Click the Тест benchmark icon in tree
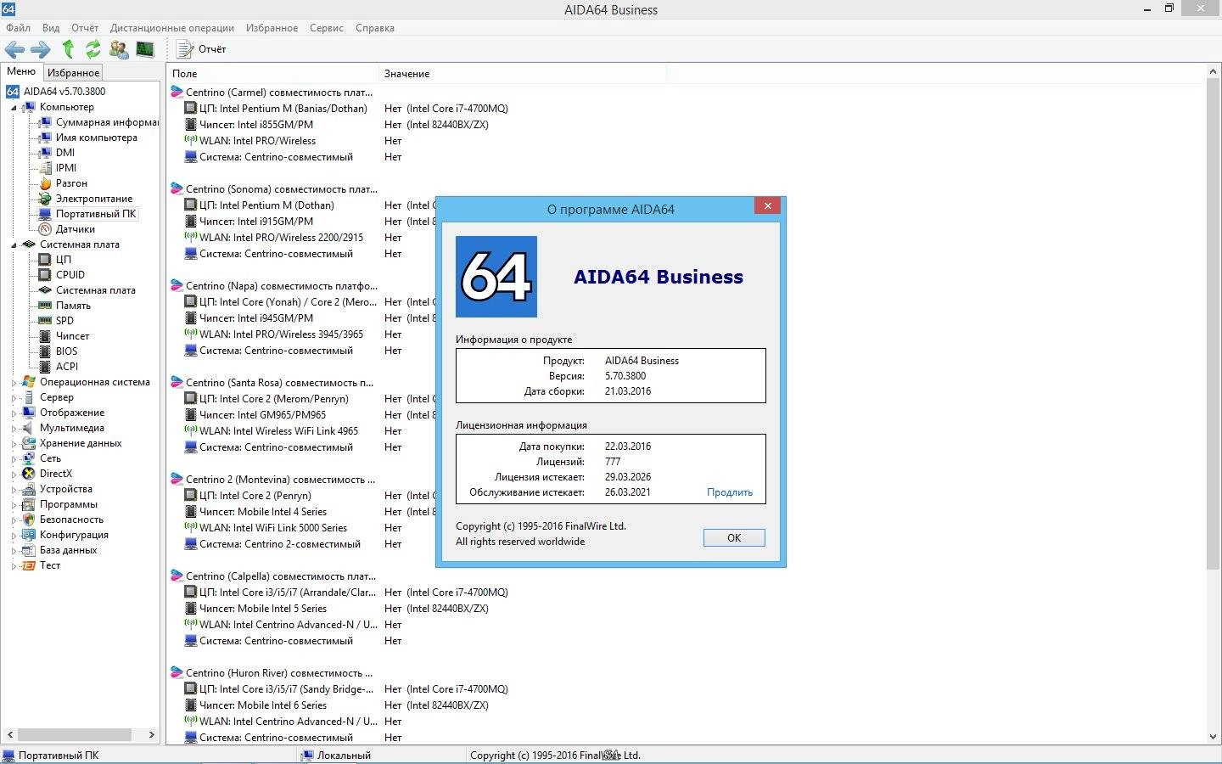This screenshot has width=1222, height=764. click(x=29, y=565)
